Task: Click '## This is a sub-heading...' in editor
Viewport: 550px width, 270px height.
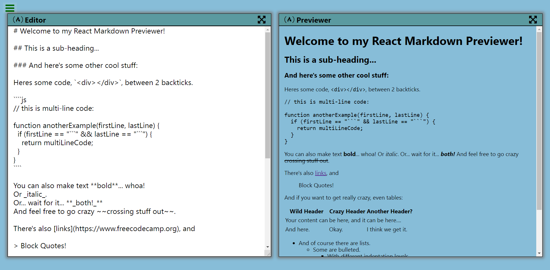Action: [x=56, y=48]
